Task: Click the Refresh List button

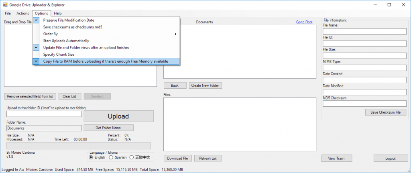Action: [208, 158]
